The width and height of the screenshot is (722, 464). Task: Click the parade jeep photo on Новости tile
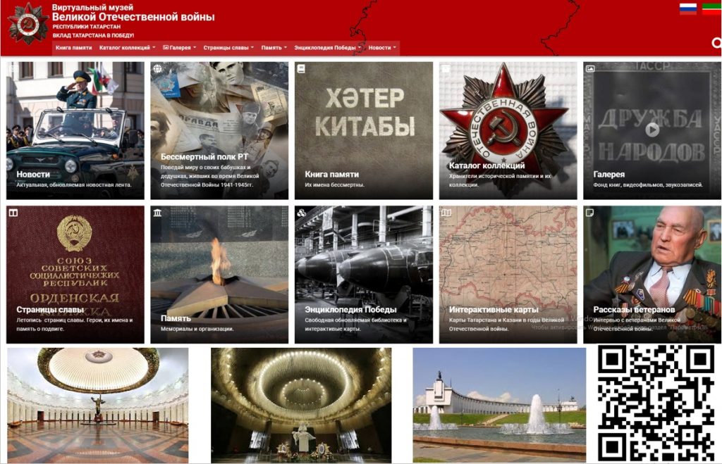pyautogui.click(x=75, y=130)
